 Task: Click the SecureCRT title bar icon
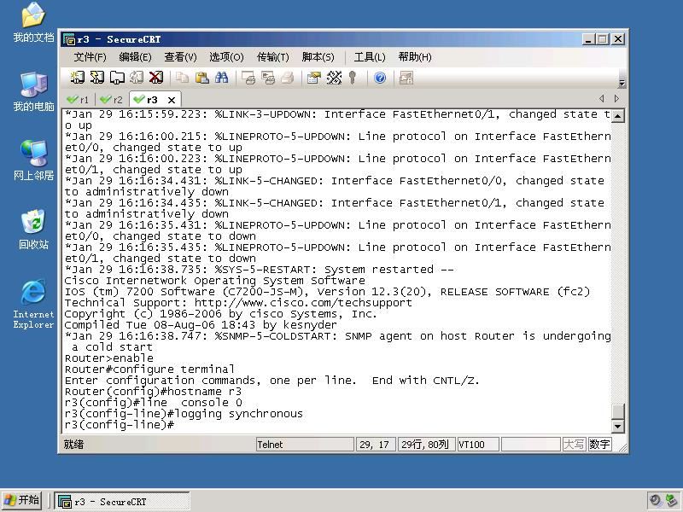pos(69,39)
